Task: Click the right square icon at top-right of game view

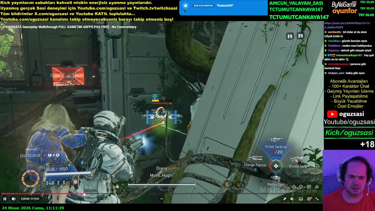Action: pyautogui.click(x=300, y=36)
